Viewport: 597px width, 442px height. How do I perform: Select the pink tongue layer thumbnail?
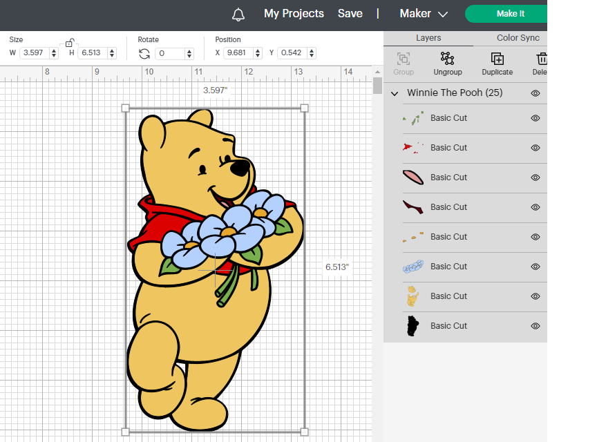coord(413,177)
